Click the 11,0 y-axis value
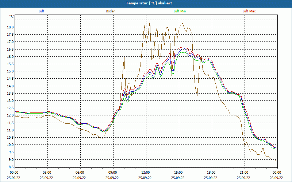Image resolution: width=292 pixels, height=182 pixels. pos(11,130)
